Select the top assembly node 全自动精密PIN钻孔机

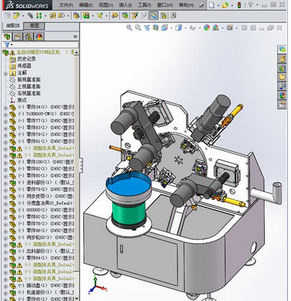[38, 52]
